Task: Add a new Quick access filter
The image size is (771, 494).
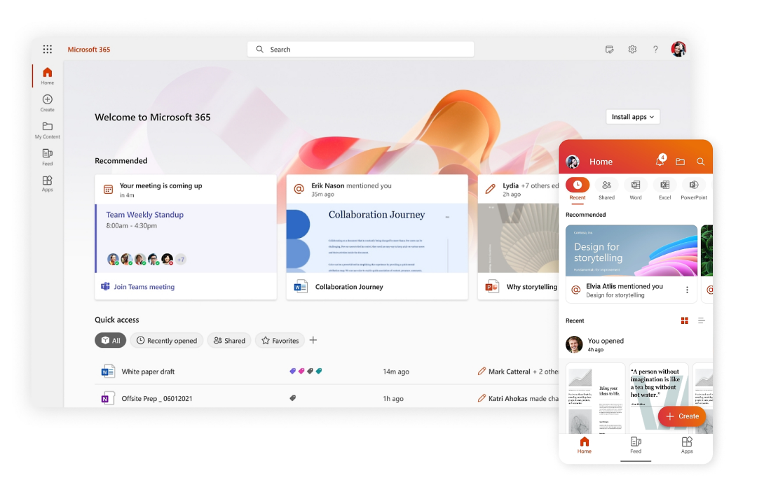Action: pyautogui.click(x=313, y=340)
